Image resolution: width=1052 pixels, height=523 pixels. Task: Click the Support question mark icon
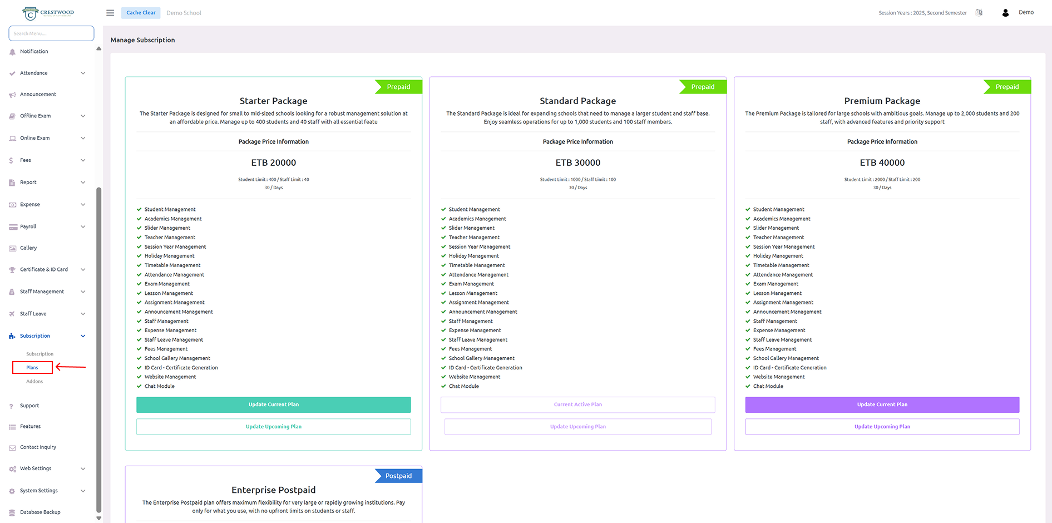[x=12, y=406]
